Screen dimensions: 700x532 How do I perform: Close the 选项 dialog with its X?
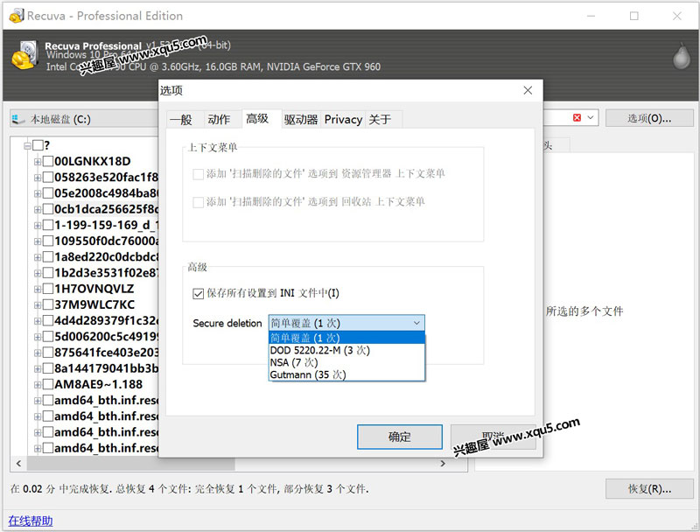(x=528, y=90)
